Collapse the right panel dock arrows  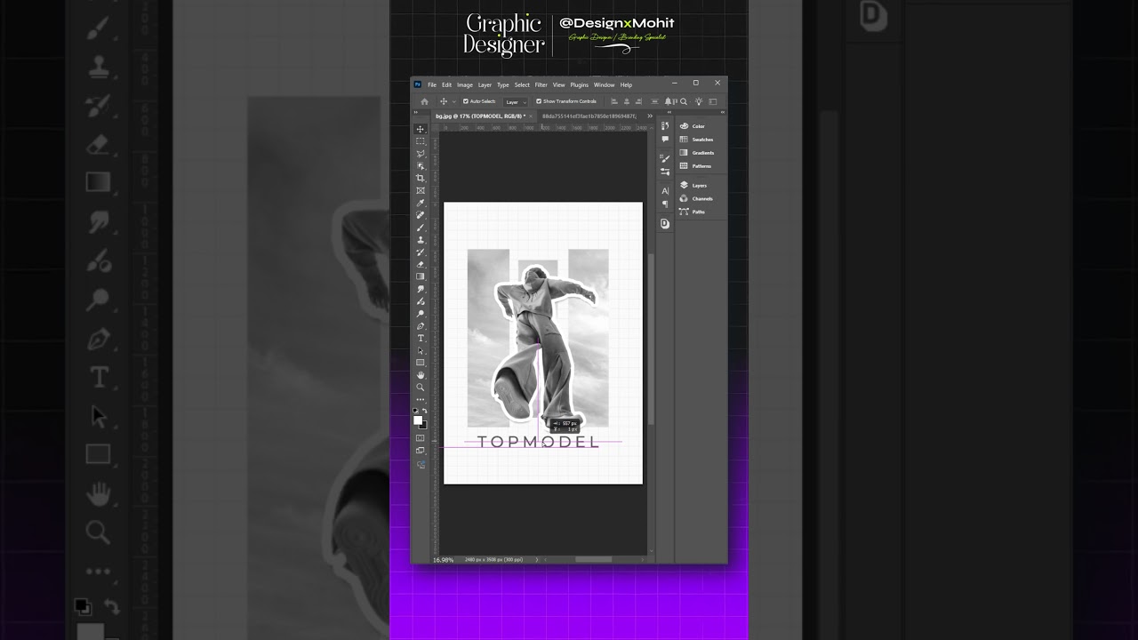pyautogui.click(x=722, y=112)
